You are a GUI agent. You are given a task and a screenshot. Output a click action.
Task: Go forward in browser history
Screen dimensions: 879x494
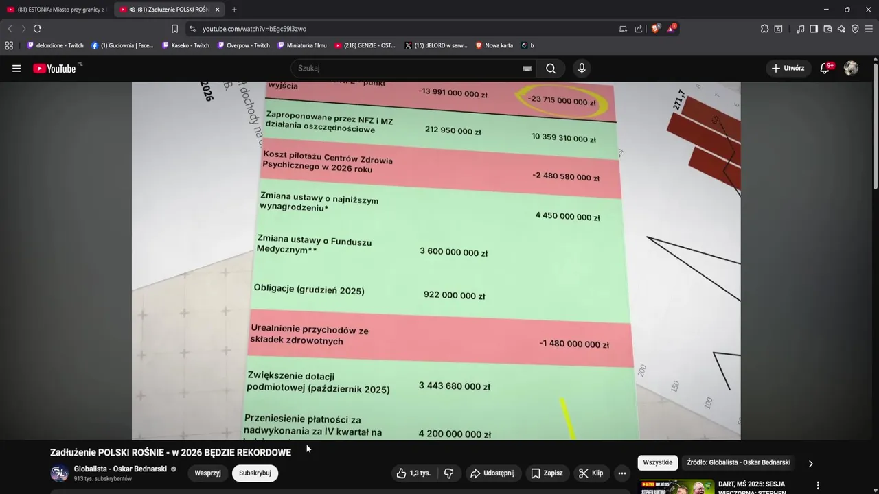point(23,29)
